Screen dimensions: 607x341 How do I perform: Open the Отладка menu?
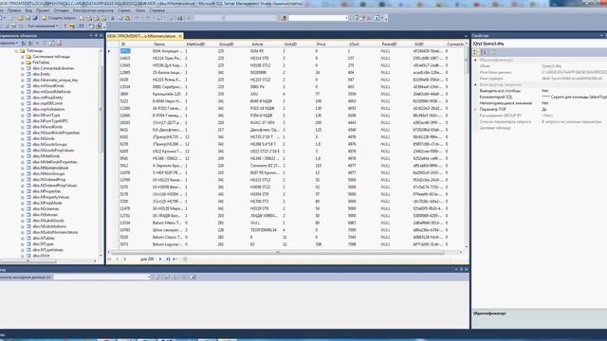(x=61, y=10)
